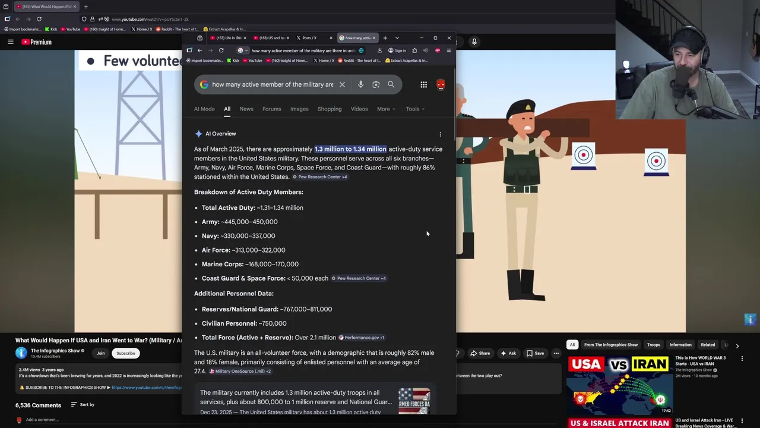Click the Google account avatar
Screen dimensions: 760x428
click(x=441, y=84)
